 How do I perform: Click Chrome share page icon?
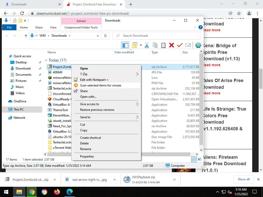pos(231,13)
